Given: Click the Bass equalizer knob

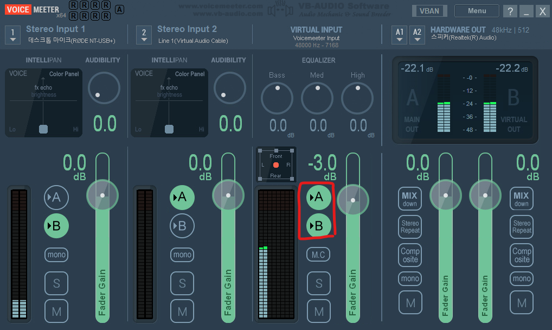Looking at the screenshot, I should tap(277, 98).
